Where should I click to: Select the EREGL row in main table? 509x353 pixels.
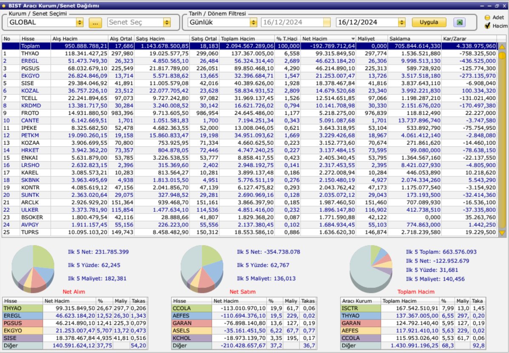tap(249, 61)
